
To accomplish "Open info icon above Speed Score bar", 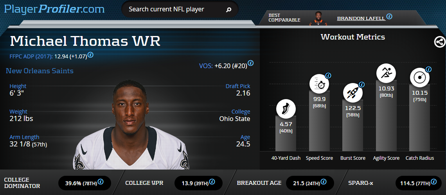I will [x=328, y=76].
